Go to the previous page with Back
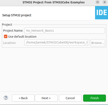The image size is (108, 105). coord(23,98)
